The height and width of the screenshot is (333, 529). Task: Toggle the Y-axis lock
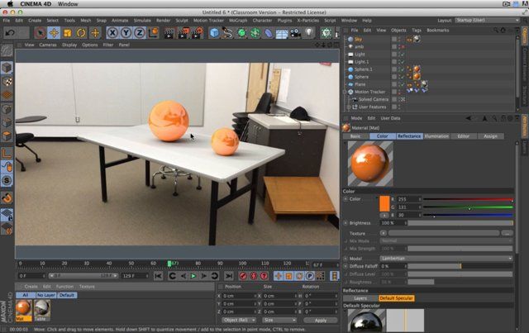pos(126,33)
